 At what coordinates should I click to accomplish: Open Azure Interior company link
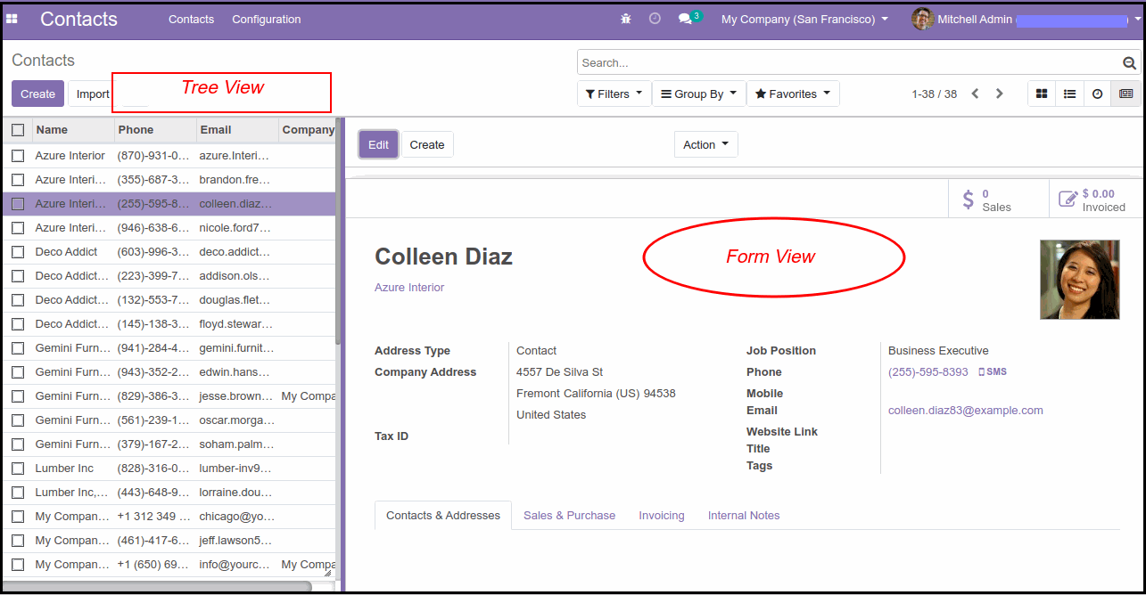coord(409,288)
